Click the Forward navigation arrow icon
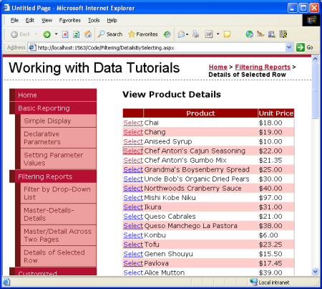This screenshot has height=289, width=322. (47, 34)
